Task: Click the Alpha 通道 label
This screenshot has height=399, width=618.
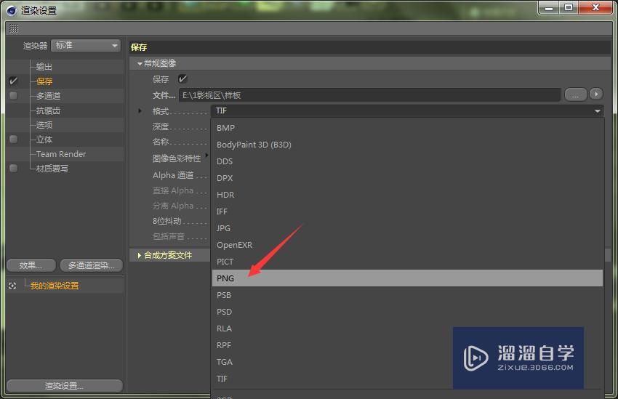Action: point(172,175)
